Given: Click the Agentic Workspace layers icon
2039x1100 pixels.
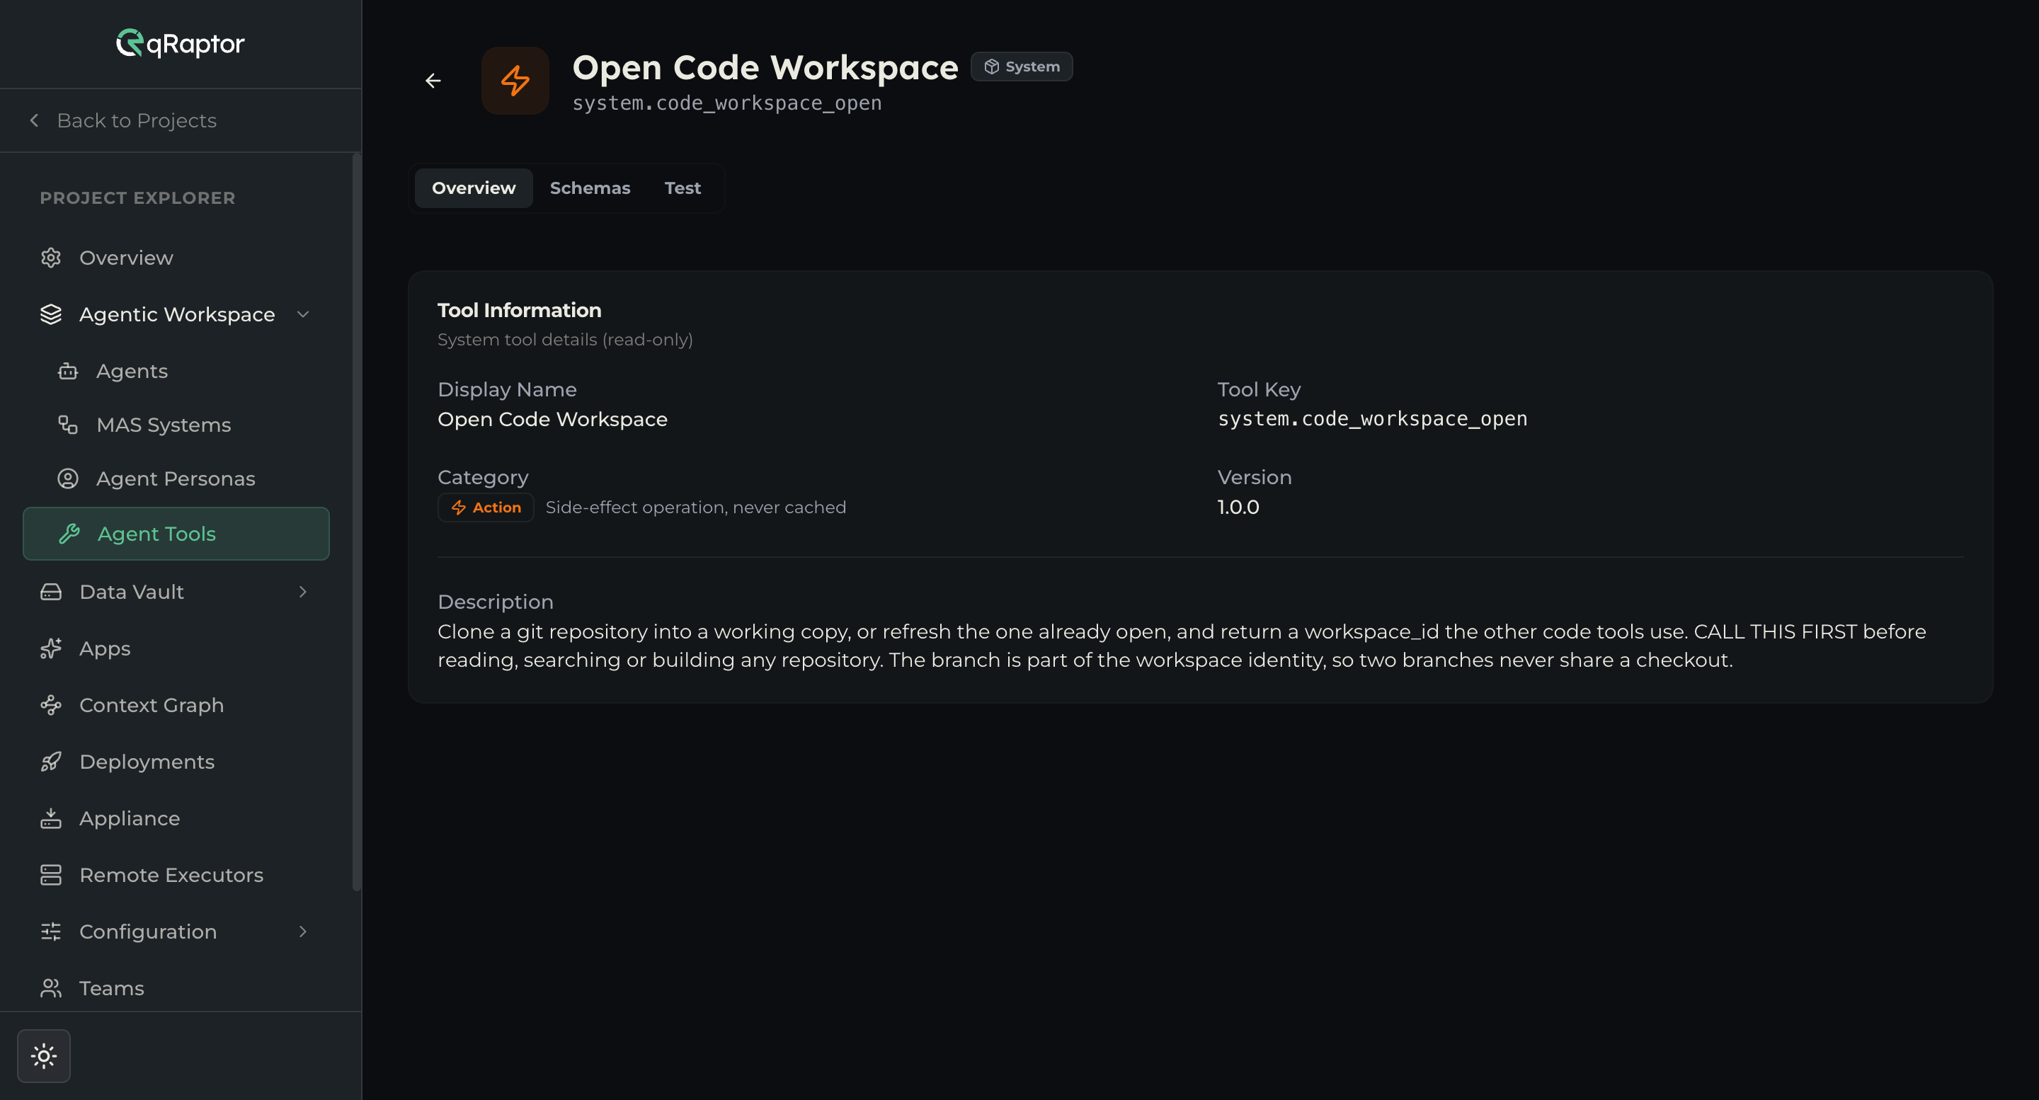Looking at the screenshot, I should [x=52, y=315].
